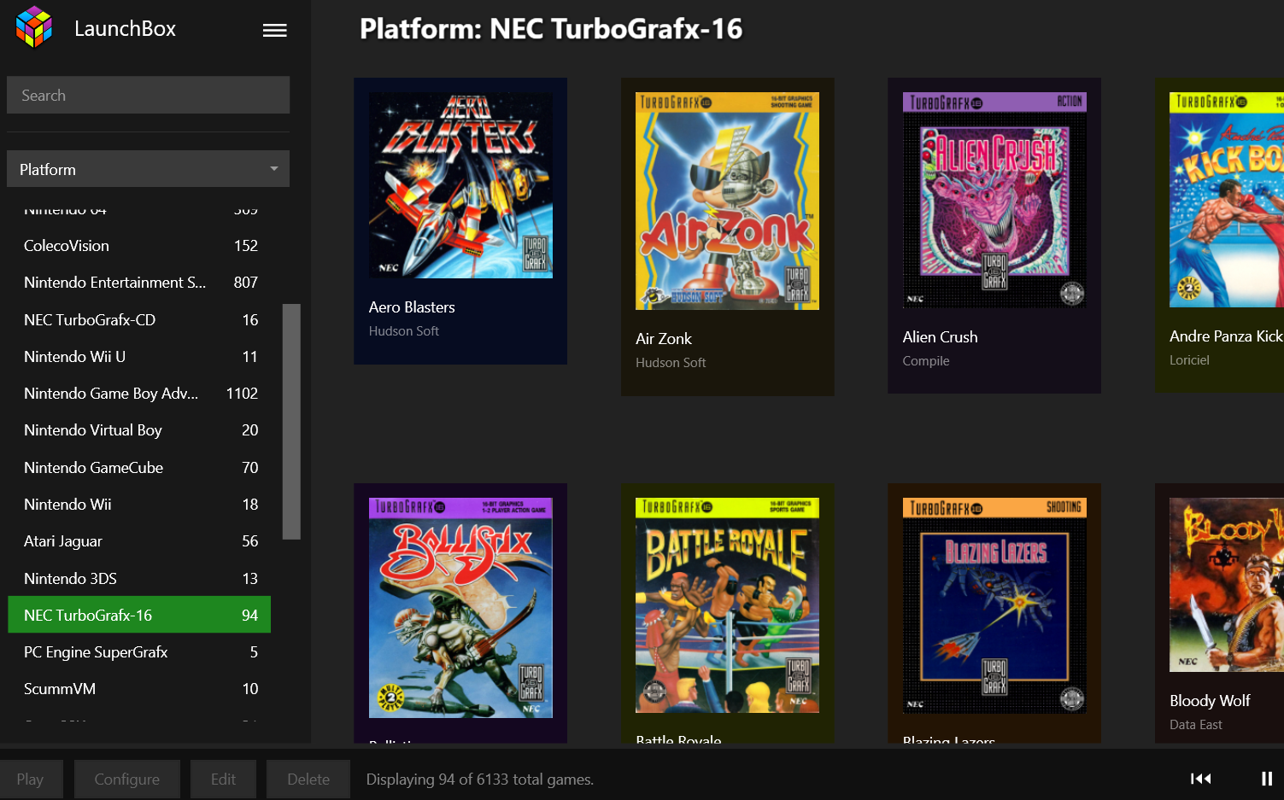The width and height of the screenshot is (1284, 800).
Task: Select Nintendo GameCube platform
Action: 139,468
